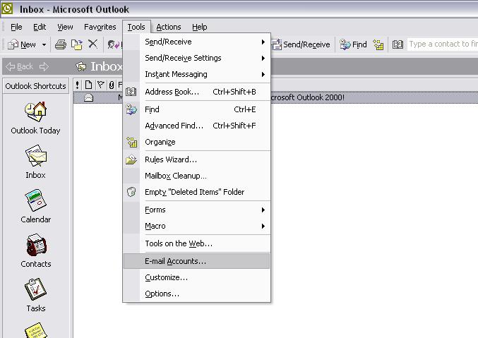The width and height of the screenshot is (478, 338).
Task: Close the open Tools menu
Action: [x=136, y=27]
